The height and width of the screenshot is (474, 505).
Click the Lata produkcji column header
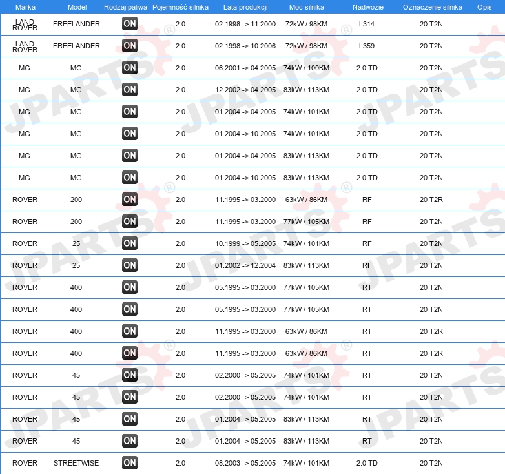[x=245, y=7]
